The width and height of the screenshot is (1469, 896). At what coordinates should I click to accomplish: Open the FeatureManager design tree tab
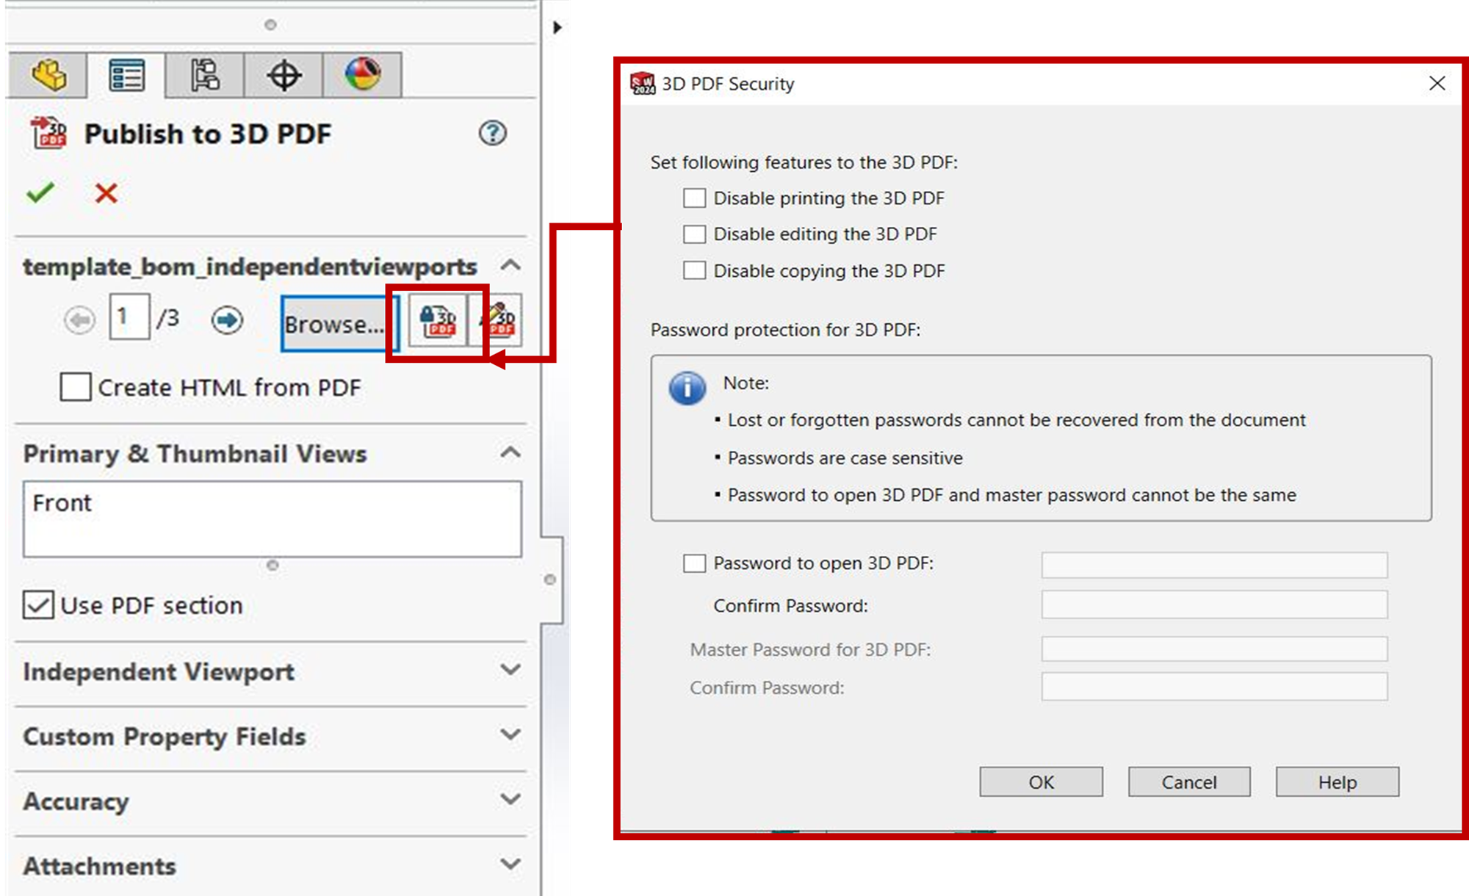49,75
